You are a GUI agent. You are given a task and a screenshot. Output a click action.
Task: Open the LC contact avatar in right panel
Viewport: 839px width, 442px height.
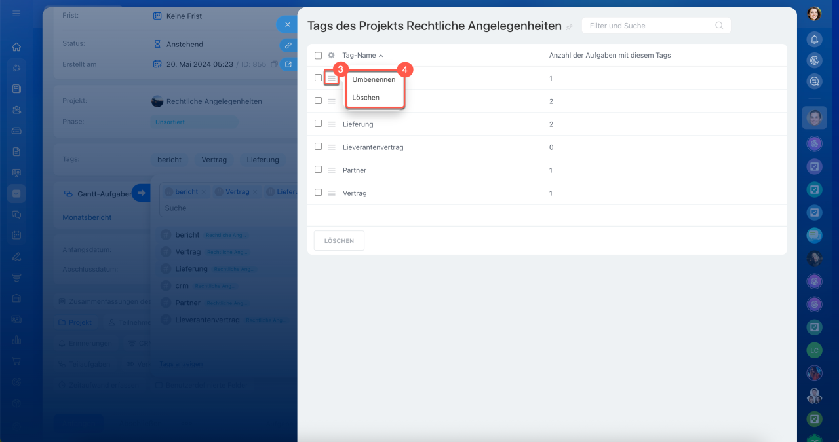[814, 350]
